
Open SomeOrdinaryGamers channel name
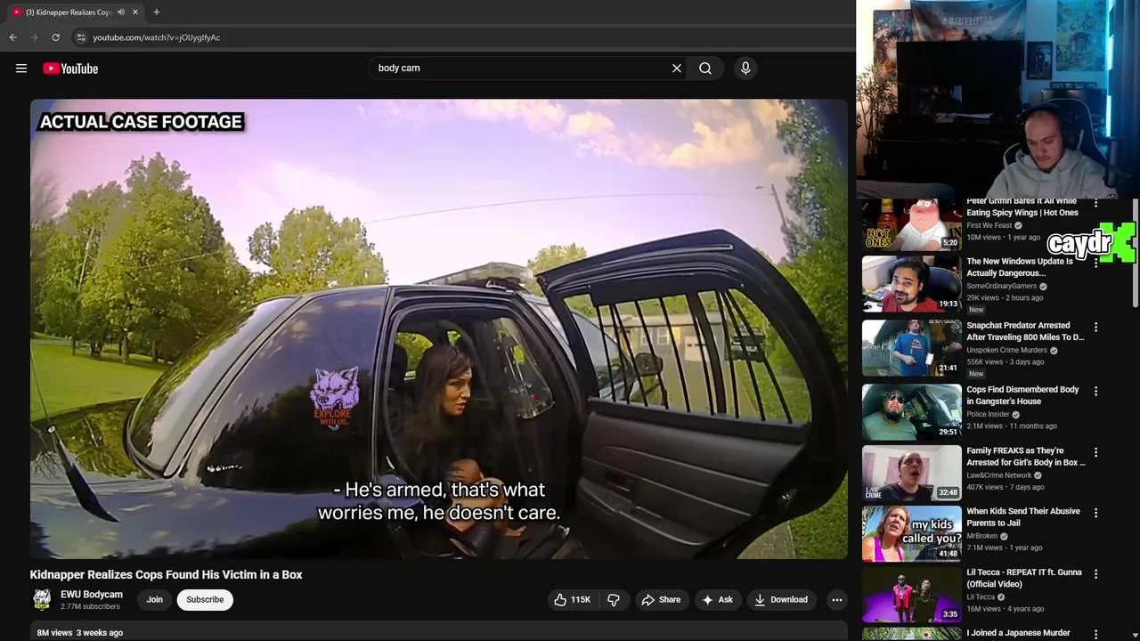(x=1001, y=287)
